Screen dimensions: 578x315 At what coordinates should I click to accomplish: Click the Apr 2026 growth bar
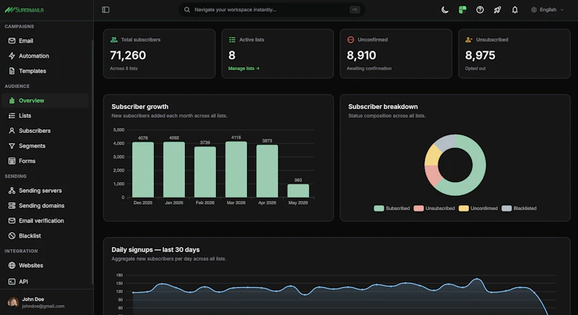click(267, 171)
